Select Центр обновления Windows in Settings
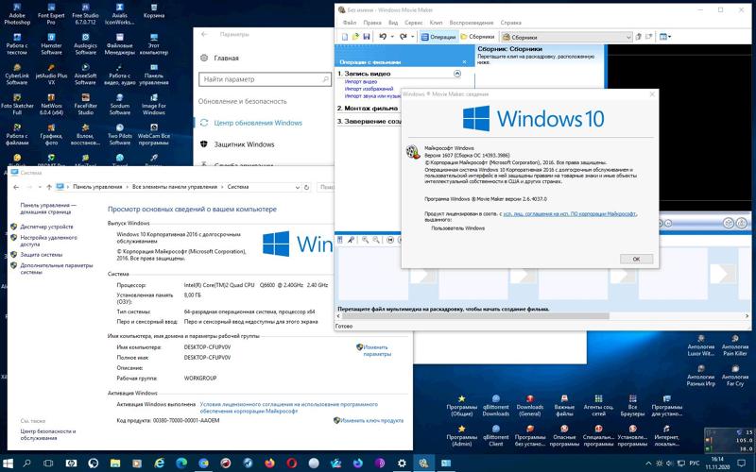Image resolution: width=756 pixels, height=472 pixels. [x=258, y=123]
